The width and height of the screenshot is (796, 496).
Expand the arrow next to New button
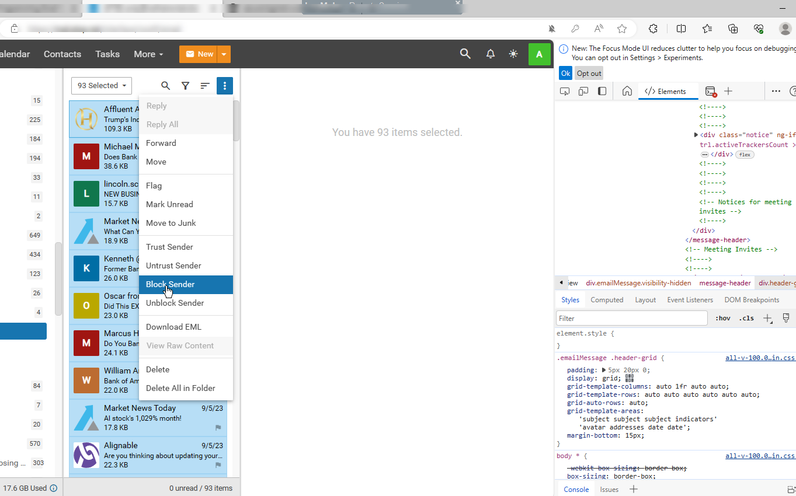(x=224, y=54)
